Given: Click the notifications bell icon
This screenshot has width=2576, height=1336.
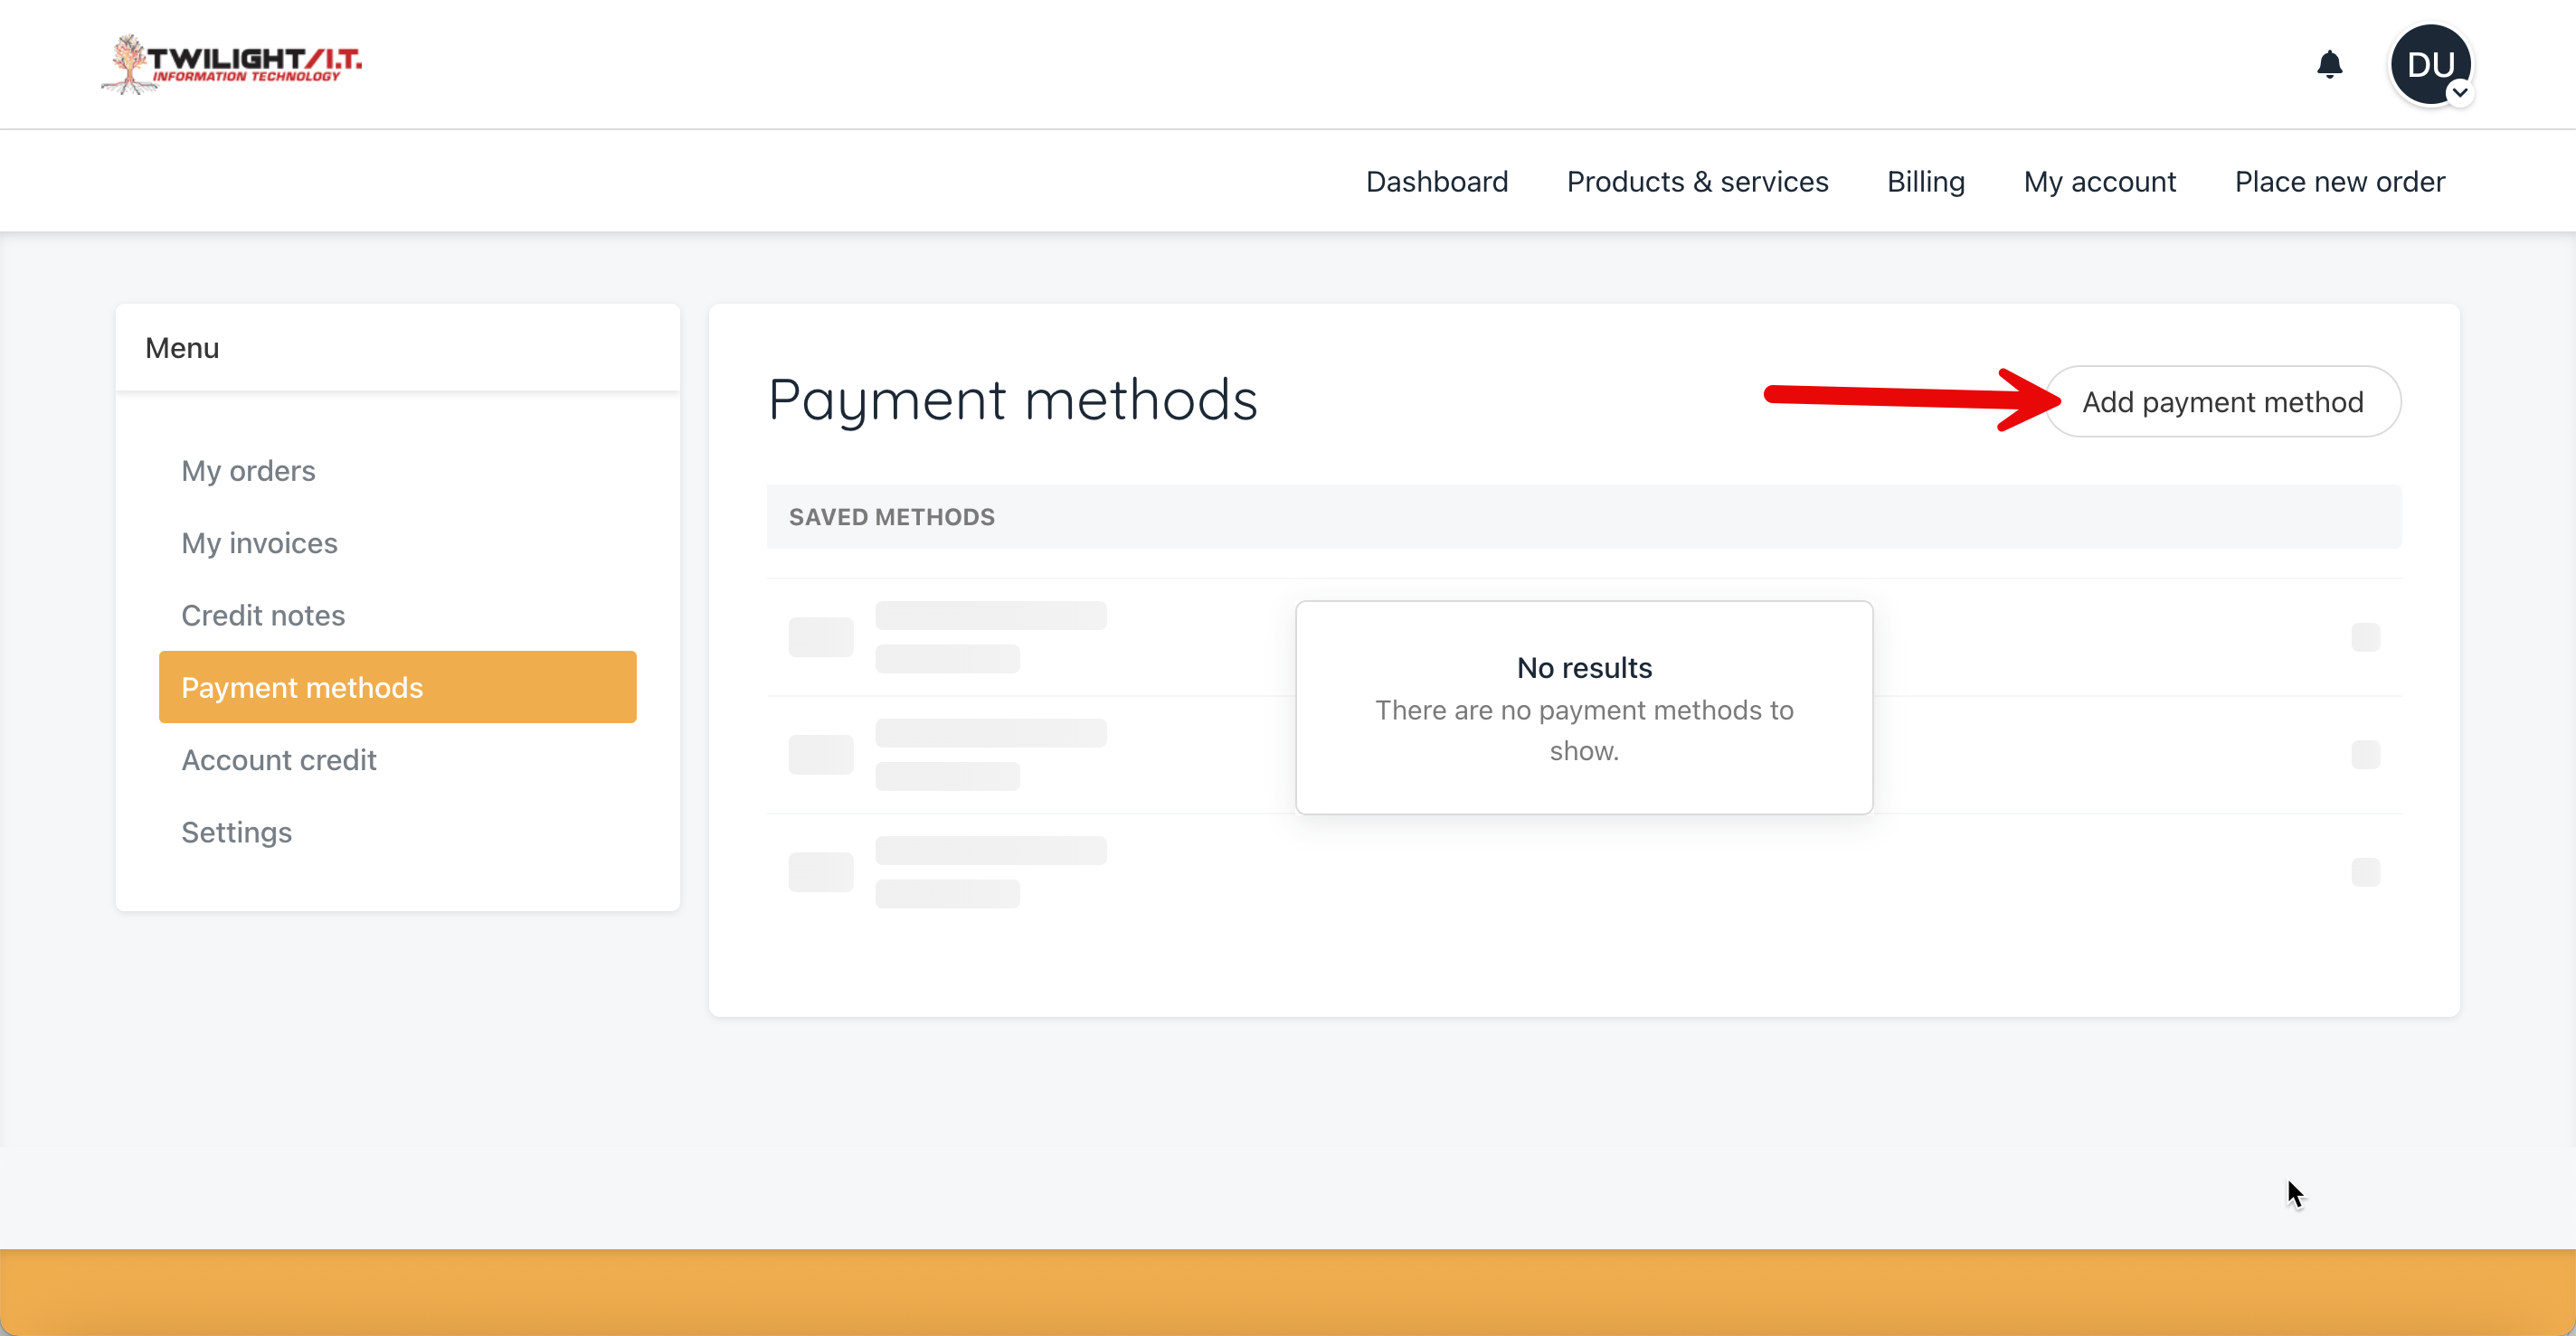Looking at the screenshot, I should pyautogui.click(x=2329, y=65).
